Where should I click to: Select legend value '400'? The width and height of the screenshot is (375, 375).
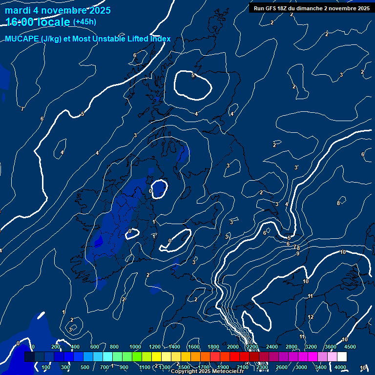[x=75, y=347]
